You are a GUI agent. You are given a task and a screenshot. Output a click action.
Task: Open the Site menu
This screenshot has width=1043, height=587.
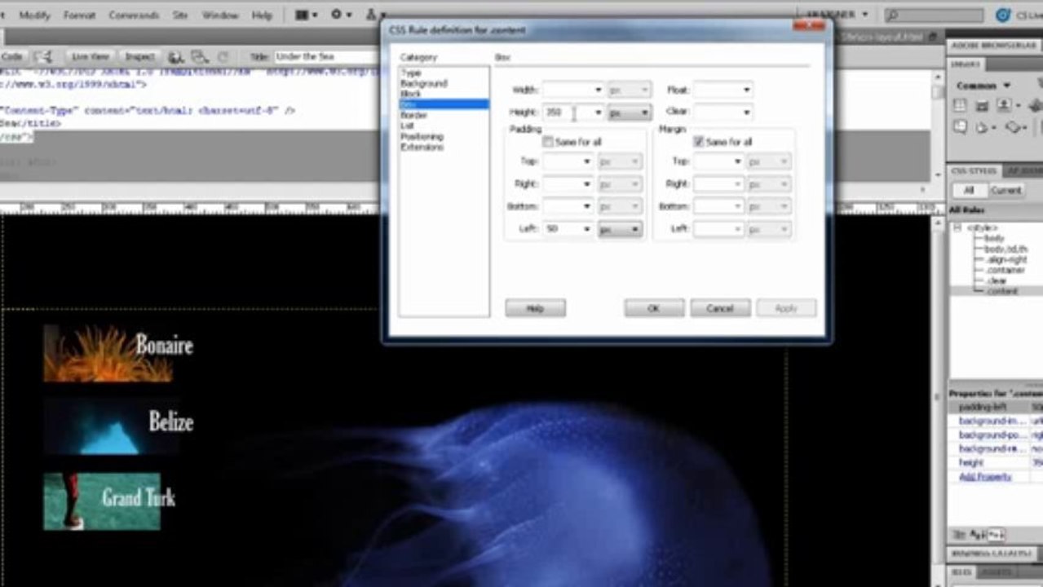179,15
